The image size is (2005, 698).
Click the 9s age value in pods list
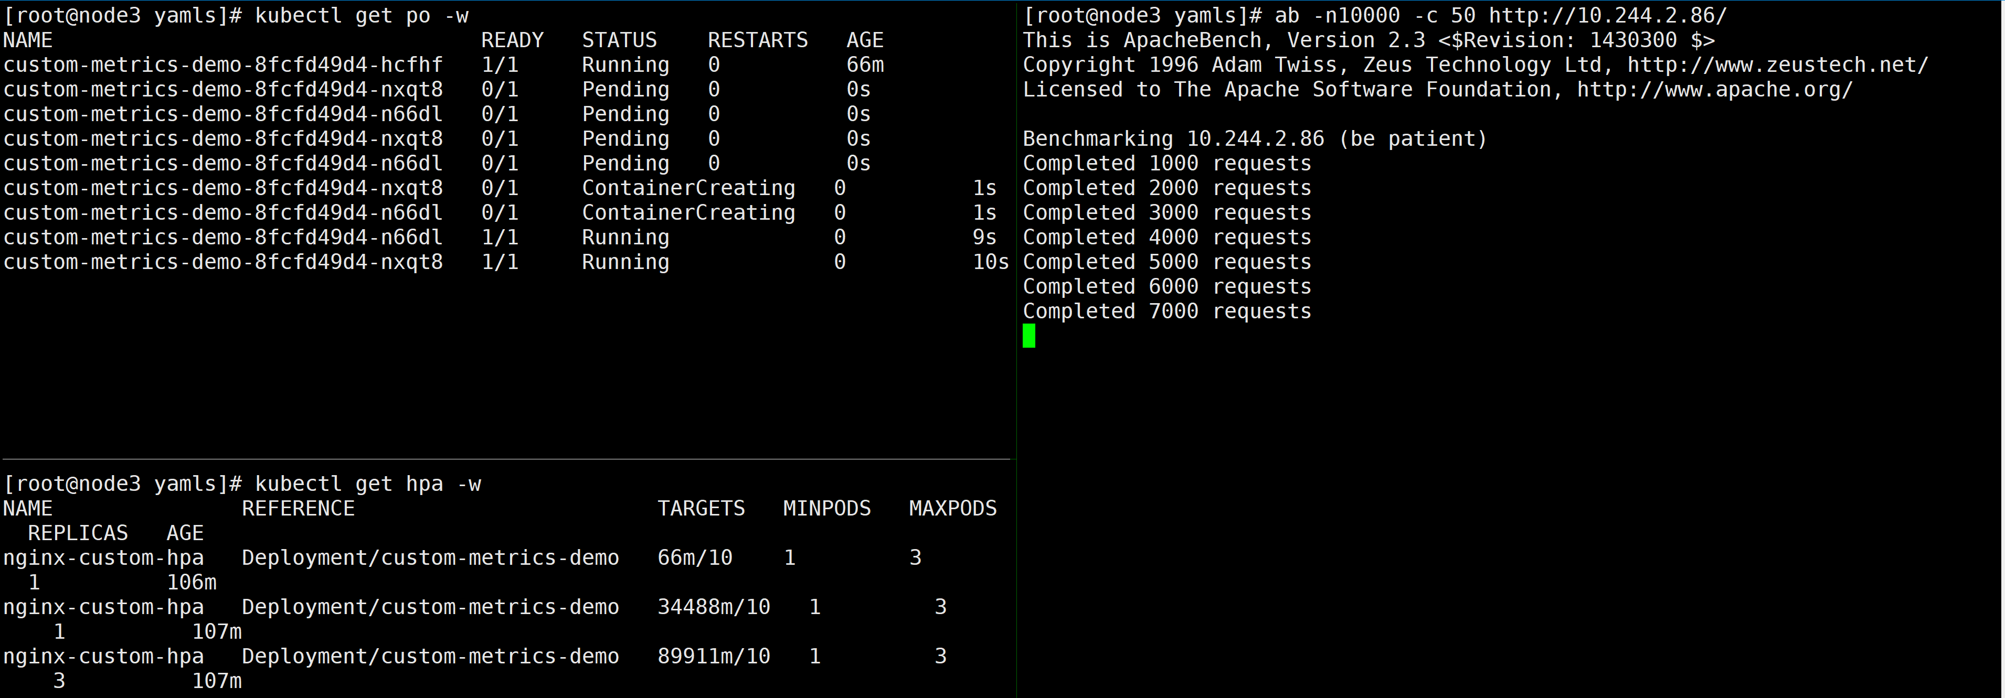984,238
